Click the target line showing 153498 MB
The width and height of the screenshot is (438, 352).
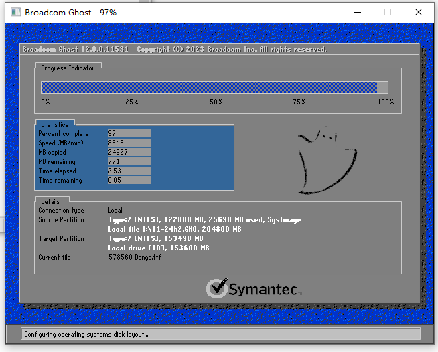point(156,238)
